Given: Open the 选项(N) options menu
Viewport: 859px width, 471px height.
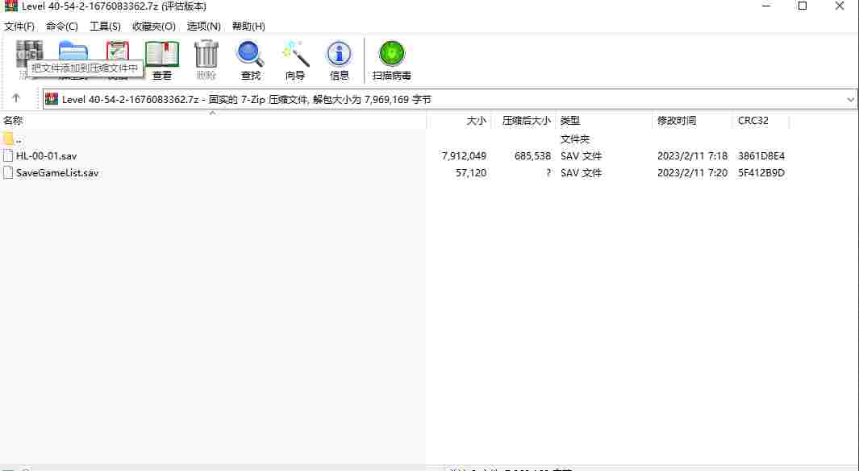Looking at the screenshot, I should click(x=204, y=27).
